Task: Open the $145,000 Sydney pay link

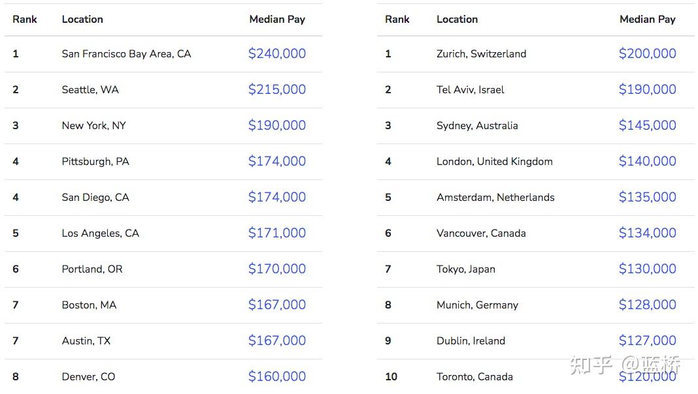Action: (x=647, y=125)
